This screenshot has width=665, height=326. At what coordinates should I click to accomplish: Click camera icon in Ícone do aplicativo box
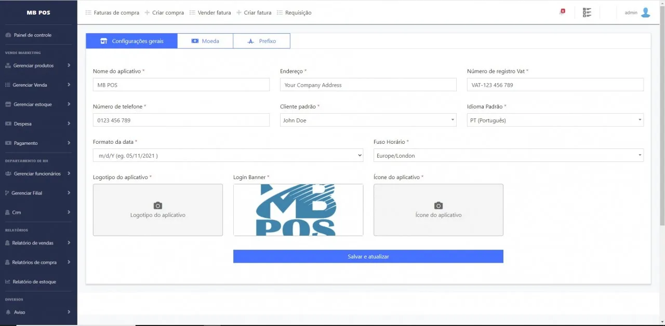coord(438,206)
